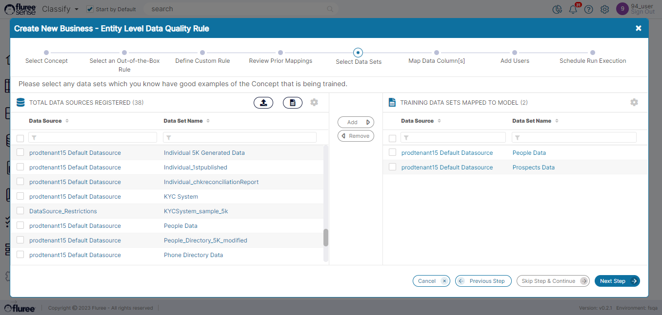
Task: Sort left table by Data Source column
Action: [x=67, y=121]
